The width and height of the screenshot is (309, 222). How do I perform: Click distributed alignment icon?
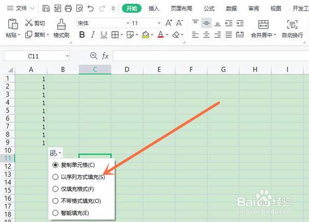coord(240,35)
